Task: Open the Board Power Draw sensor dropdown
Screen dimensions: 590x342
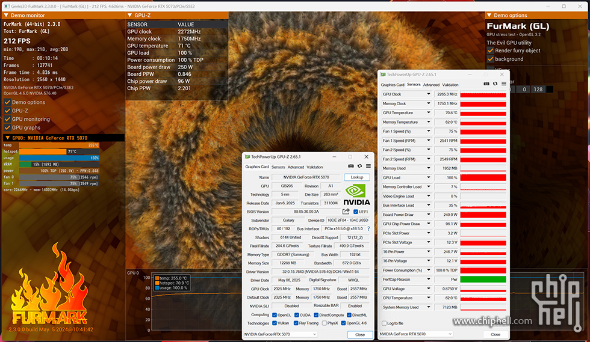Action: pyautogui.click(x=428, y=215)
